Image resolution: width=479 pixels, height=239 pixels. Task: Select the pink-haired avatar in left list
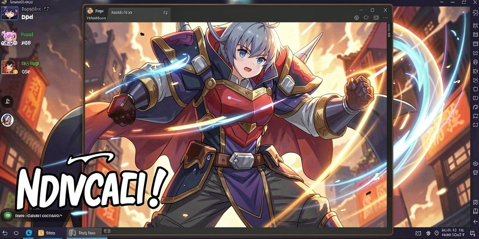click(8, 38)
